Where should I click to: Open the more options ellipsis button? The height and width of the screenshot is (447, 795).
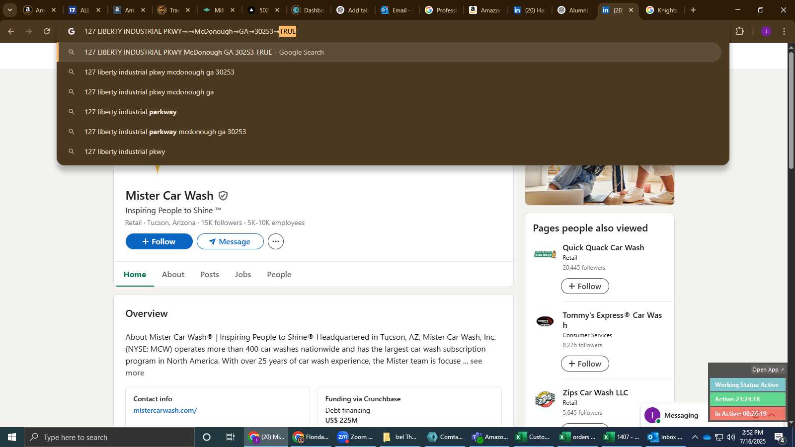pos(276,241)
